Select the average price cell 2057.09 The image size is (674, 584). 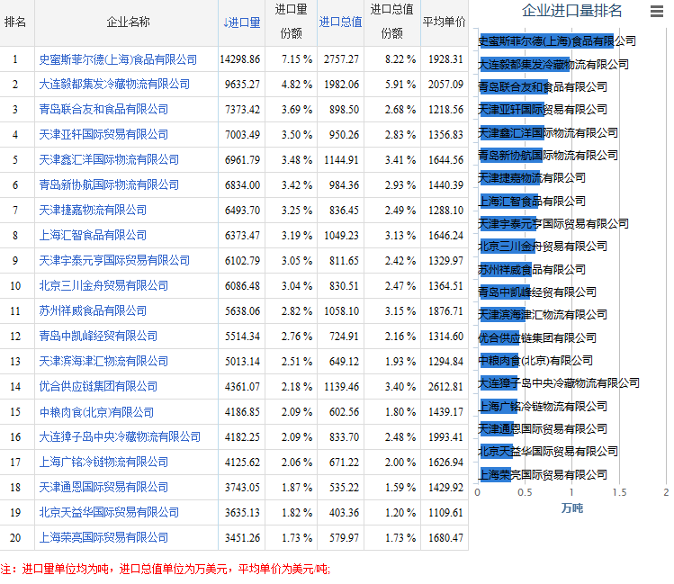click(445, 85)
